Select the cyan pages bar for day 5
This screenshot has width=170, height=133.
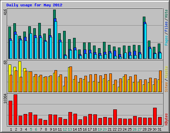pos(31,46)
